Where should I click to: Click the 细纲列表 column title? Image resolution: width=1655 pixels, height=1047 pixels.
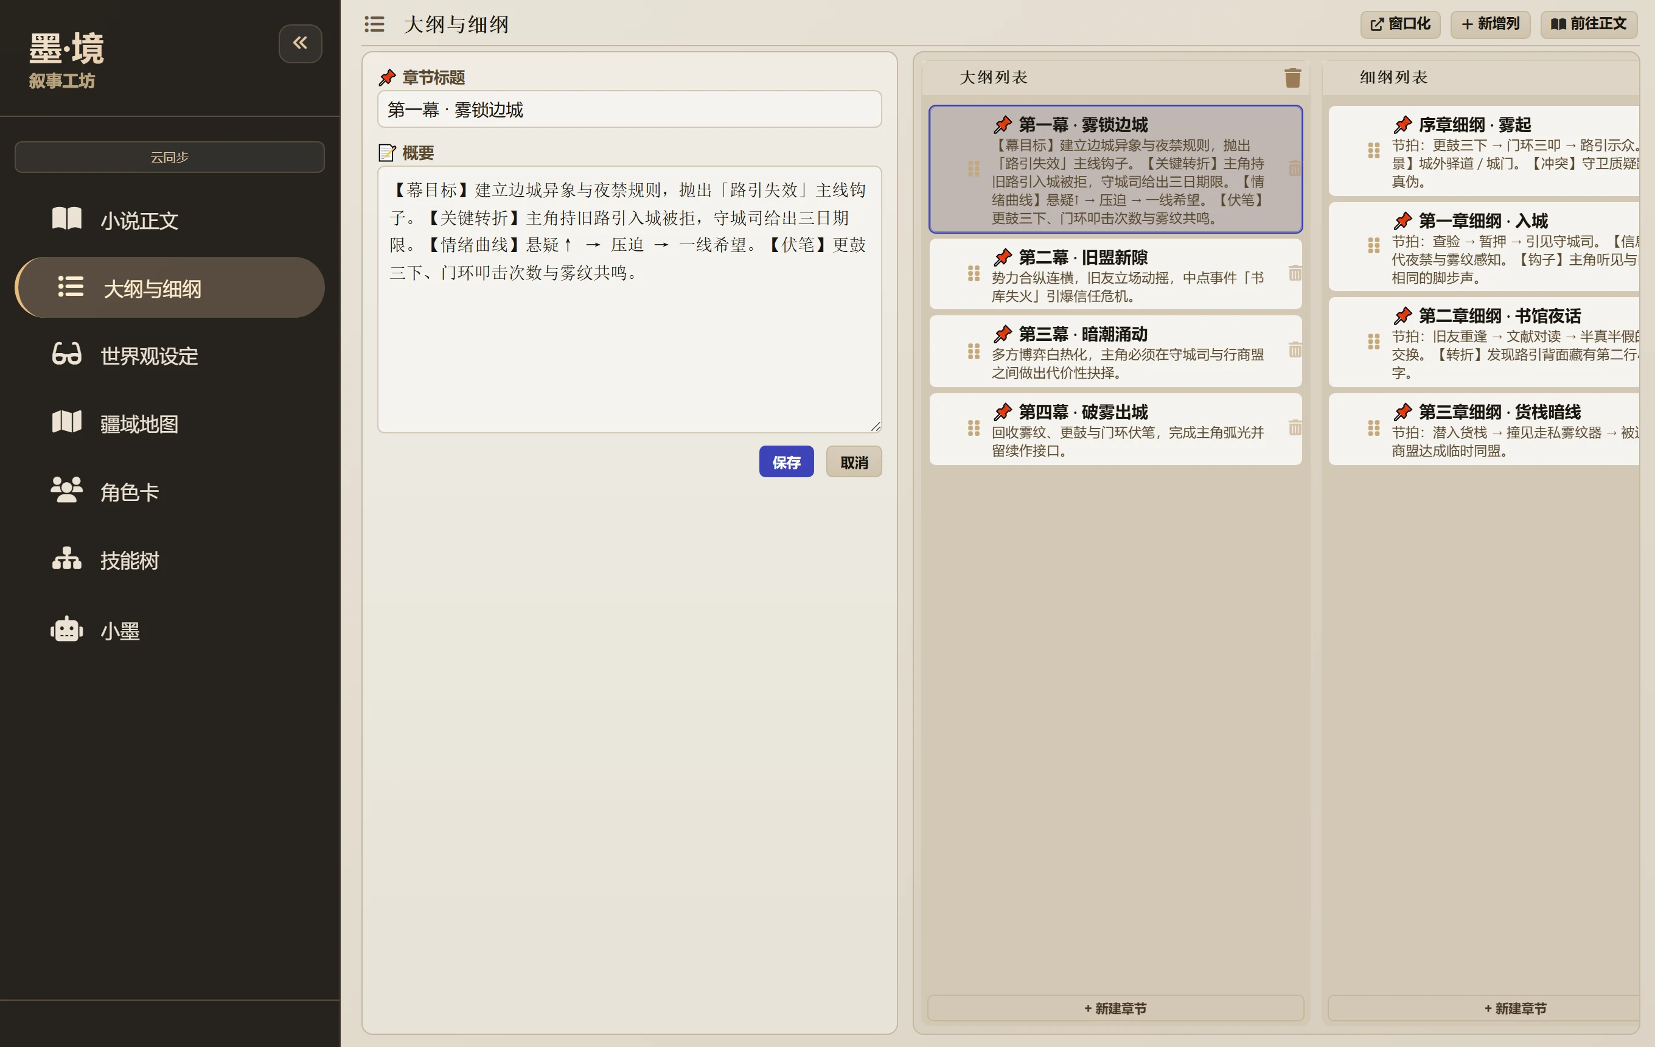coord(1393,78)
